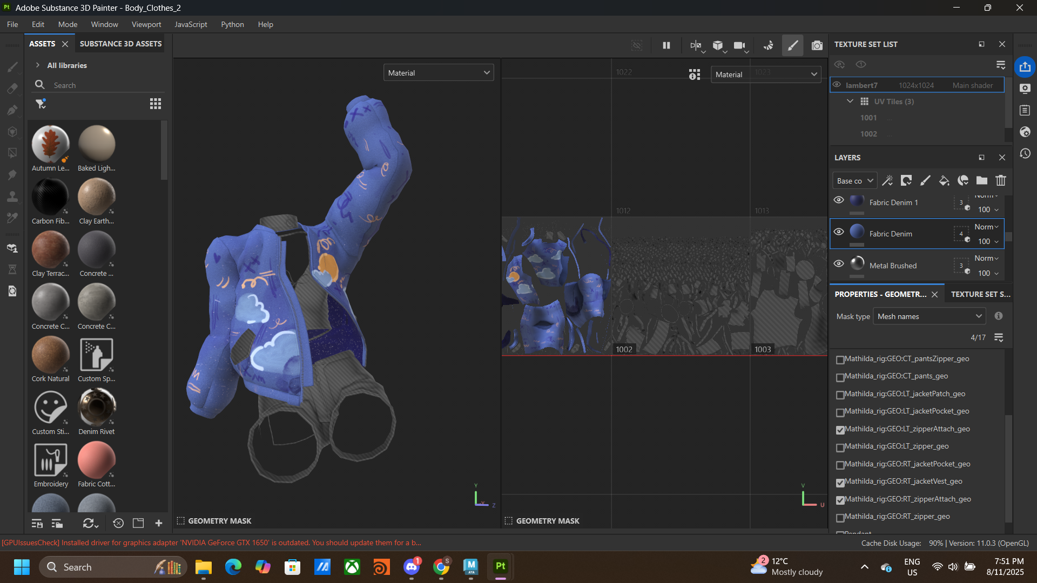Click the Export textures icon
Viewport: 1037px width, 583px height.
[x=1025, y=67]
